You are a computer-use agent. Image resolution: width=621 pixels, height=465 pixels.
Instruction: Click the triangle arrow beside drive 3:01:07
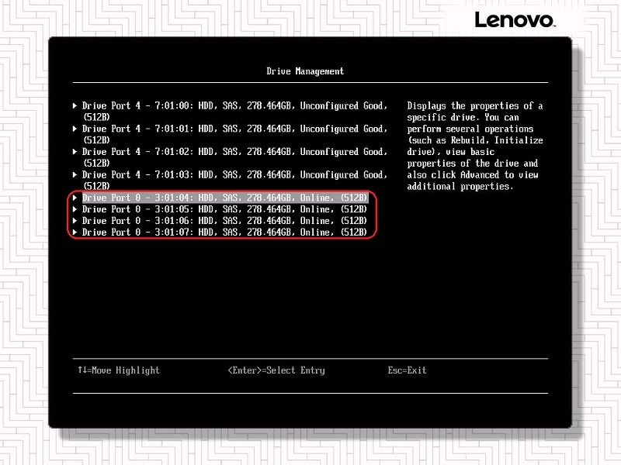point(75,232)
